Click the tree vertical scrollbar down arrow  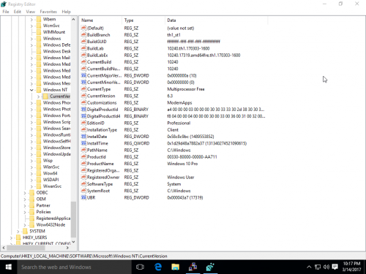pyautogui.click(x=73, y=242)
